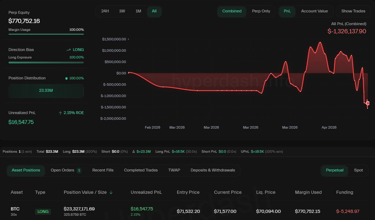This screenshot has height=220, width=375.
Task: Click the Open Orders count badge
Action: 79,170
